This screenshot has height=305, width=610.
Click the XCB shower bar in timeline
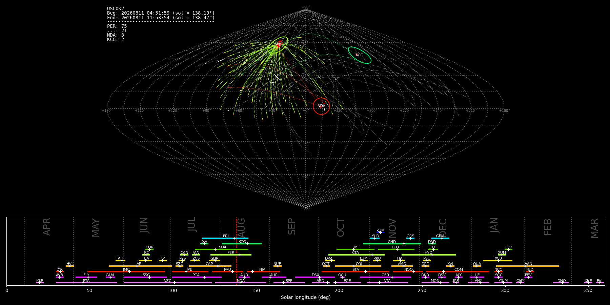497,261
